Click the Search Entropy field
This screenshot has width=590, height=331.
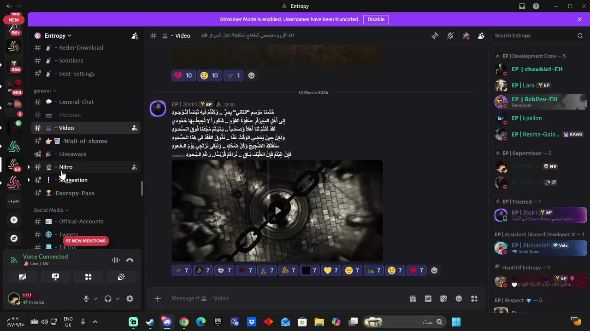[x=539, y=35]
